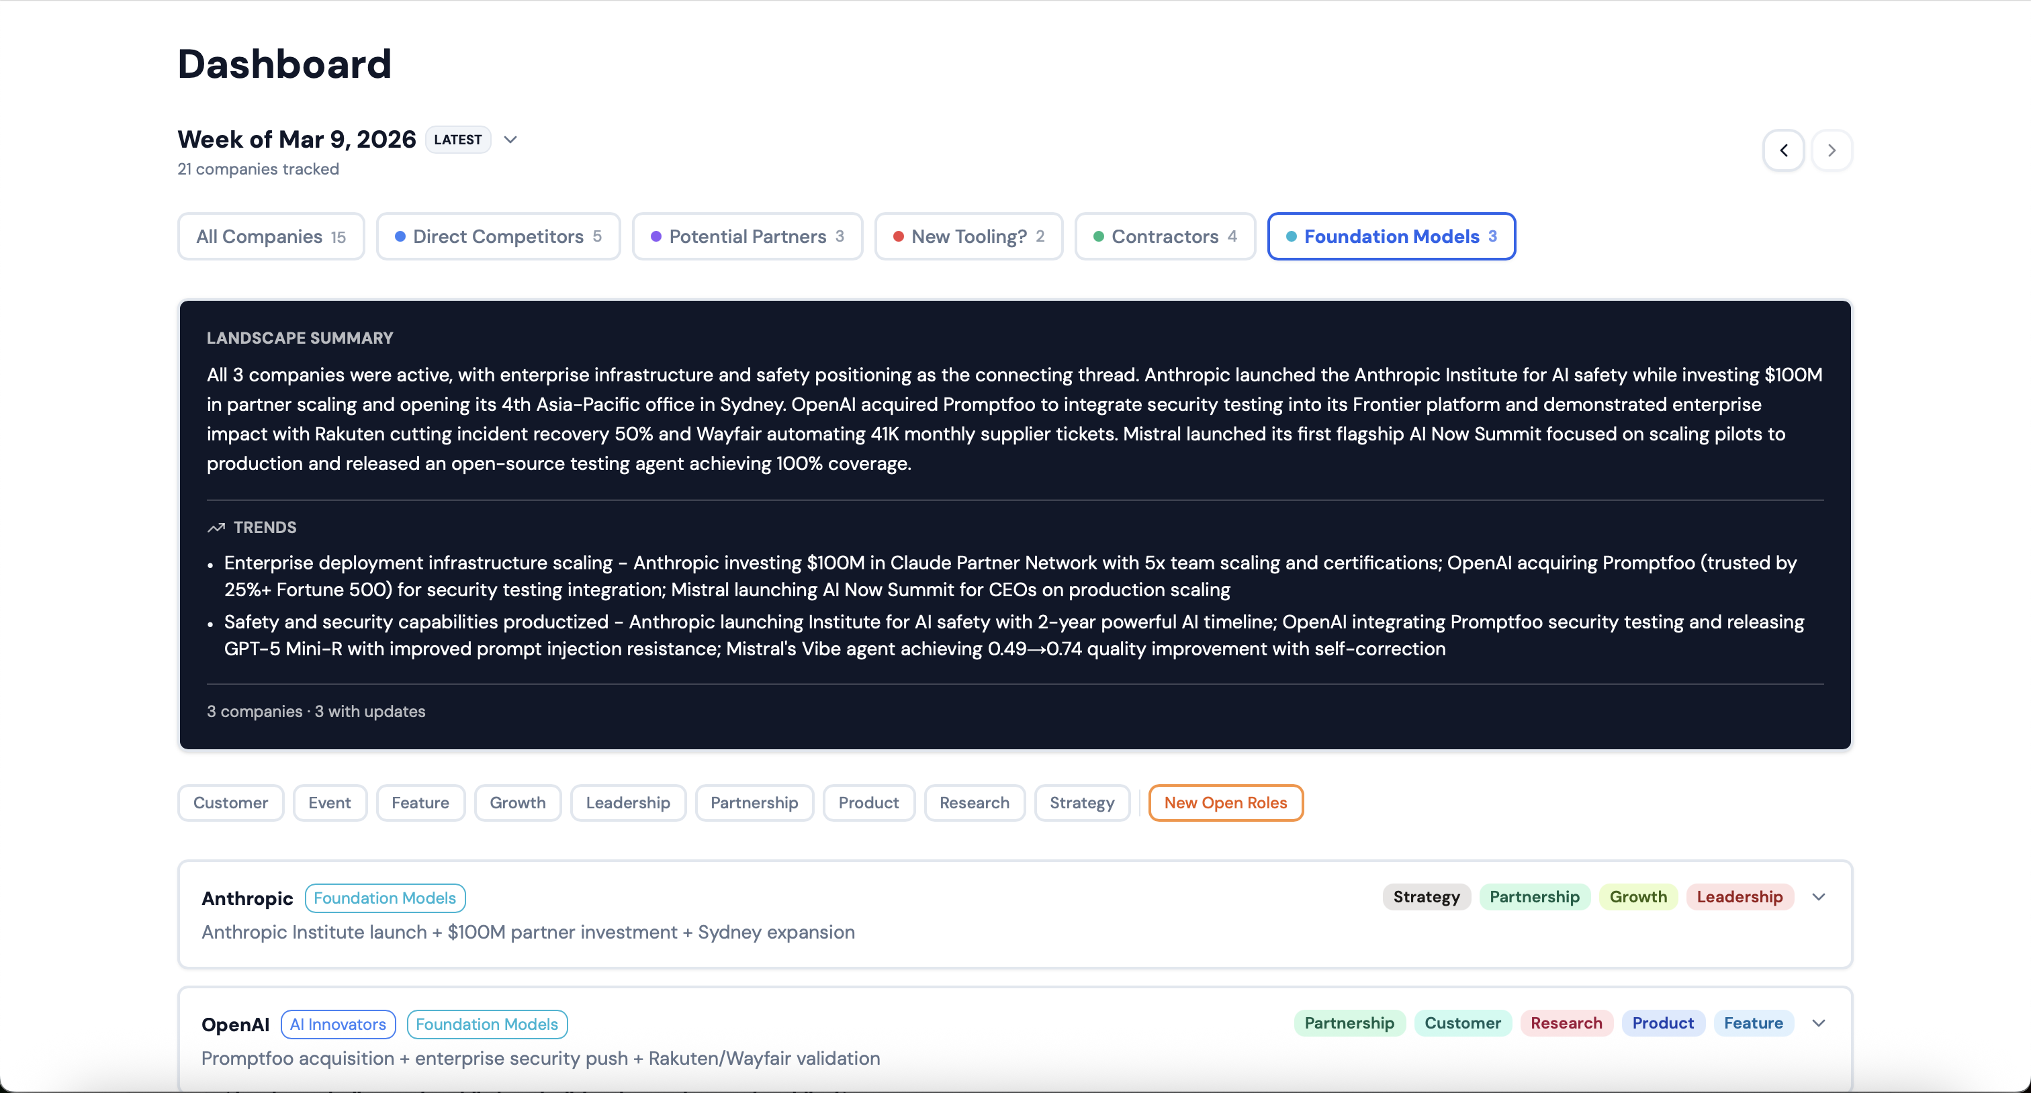The image size is (2031, 1093).
Task: Click the New Open Roles button
Action: pyautogui.click(x=1224, y=802)
